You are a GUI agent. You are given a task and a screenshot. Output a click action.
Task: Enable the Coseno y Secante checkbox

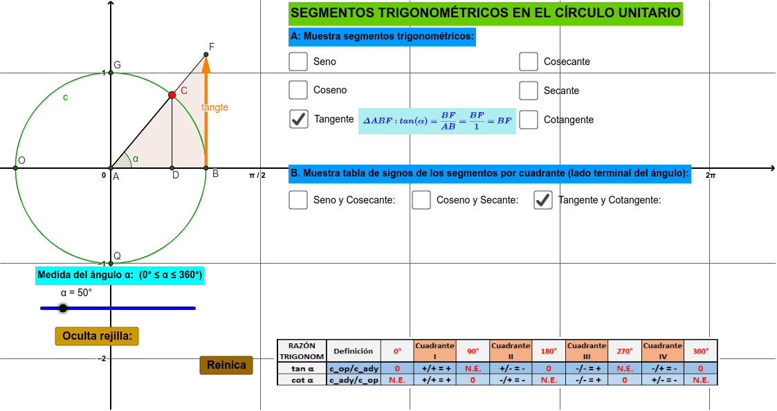421,199
